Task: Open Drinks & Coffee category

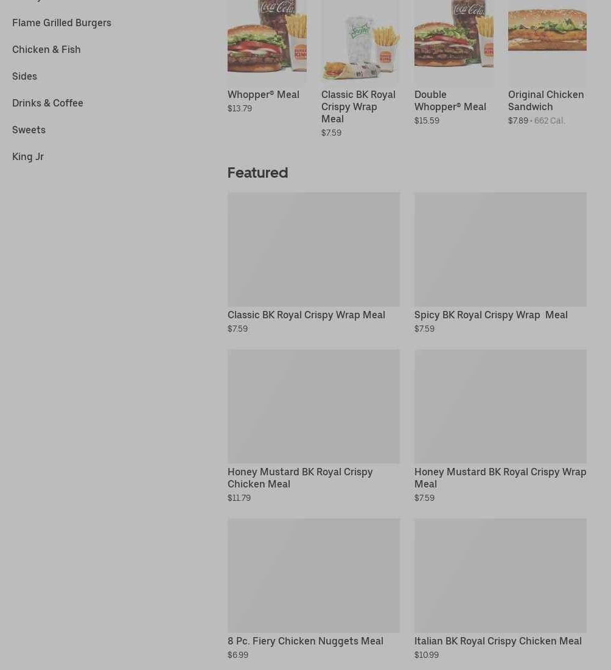Action: pos(47,103)
